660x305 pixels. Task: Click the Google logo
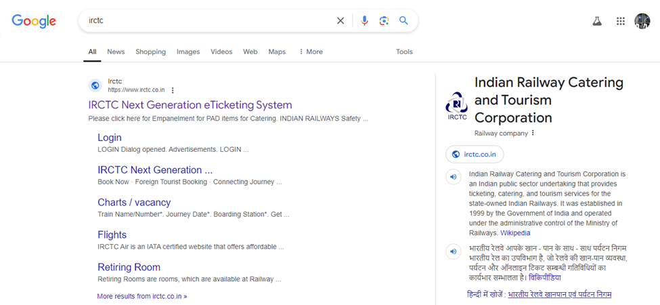[34, 20]
